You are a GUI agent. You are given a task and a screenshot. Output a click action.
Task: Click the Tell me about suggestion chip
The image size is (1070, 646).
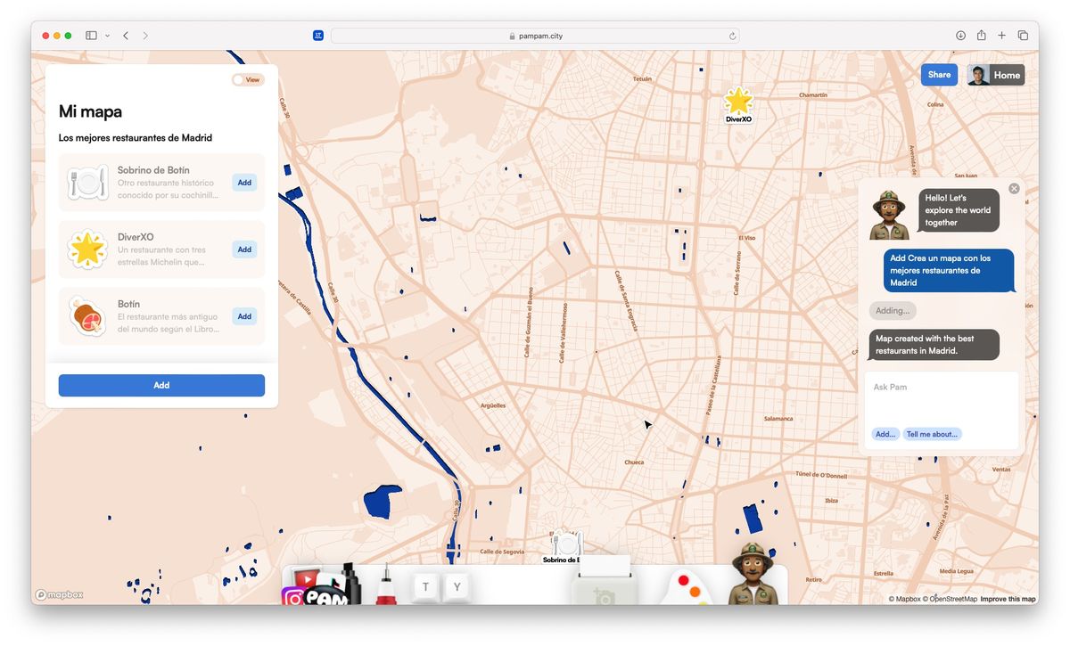[932, 434]
